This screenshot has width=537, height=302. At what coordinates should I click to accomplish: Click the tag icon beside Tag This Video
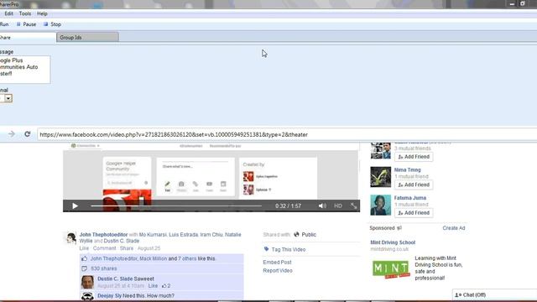coord(266,249)
